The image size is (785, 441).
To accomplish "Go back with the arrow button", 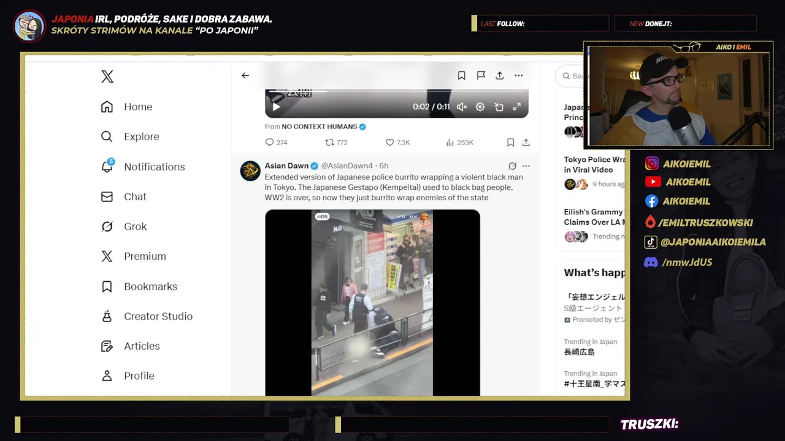I will (x=245, y=75).
